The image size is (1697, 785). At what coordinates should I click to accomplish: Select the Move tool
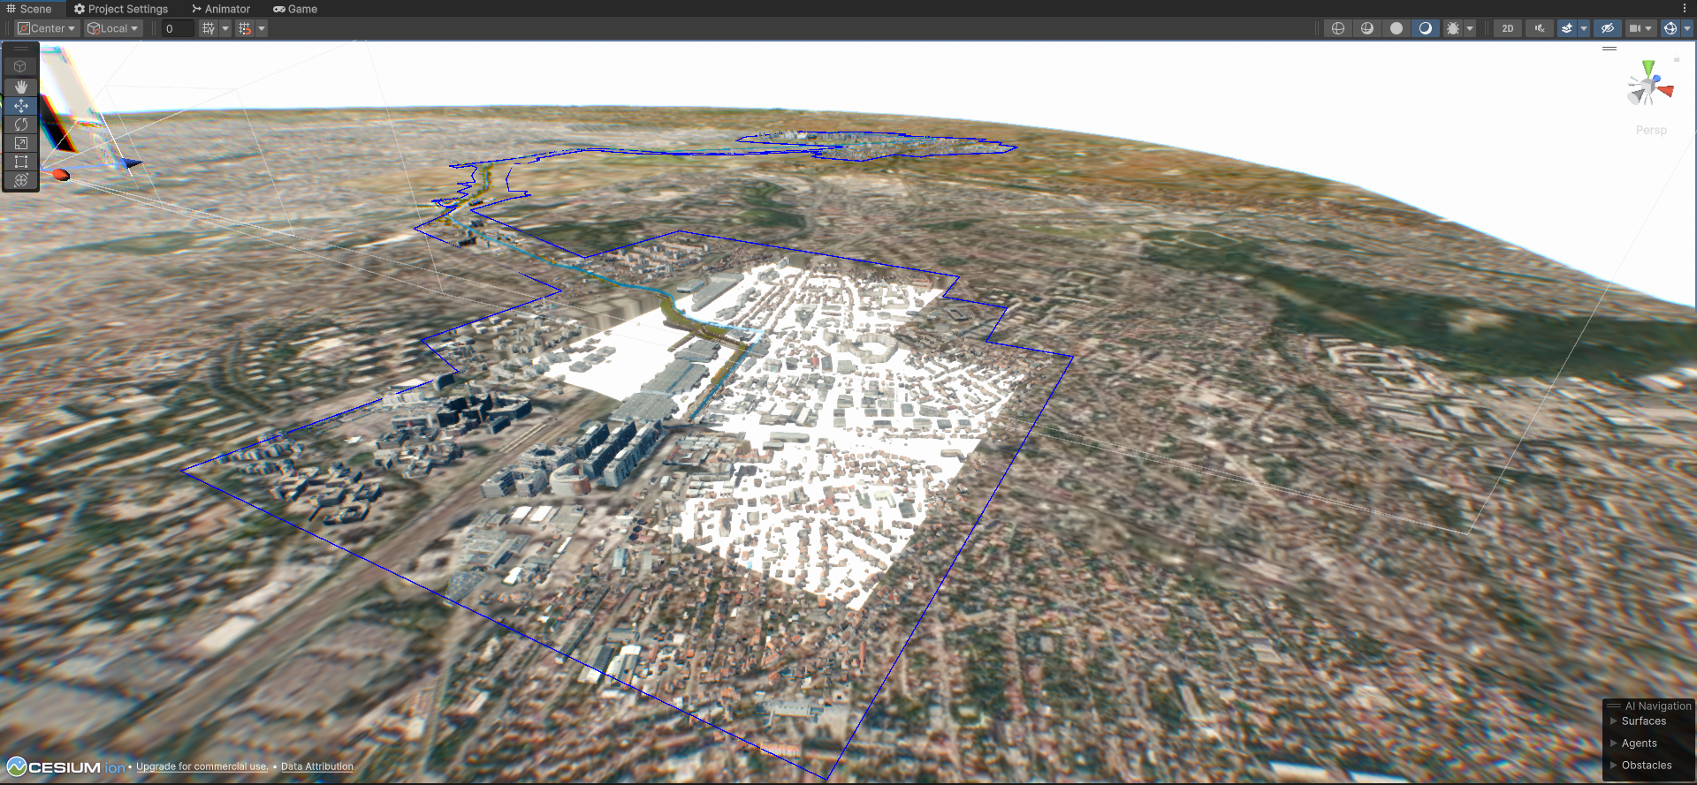tap(21, 106)
